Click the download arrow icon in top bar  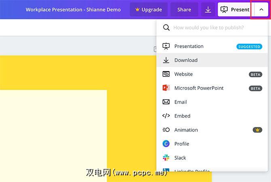pyautogui.click(x=208, y=10)
